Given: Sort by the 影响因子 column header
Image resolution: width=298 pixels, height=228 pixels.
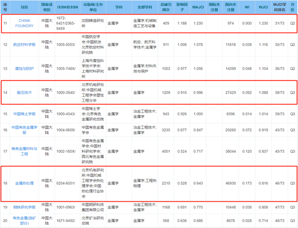Looking at the screenshot, I should 182,7.
